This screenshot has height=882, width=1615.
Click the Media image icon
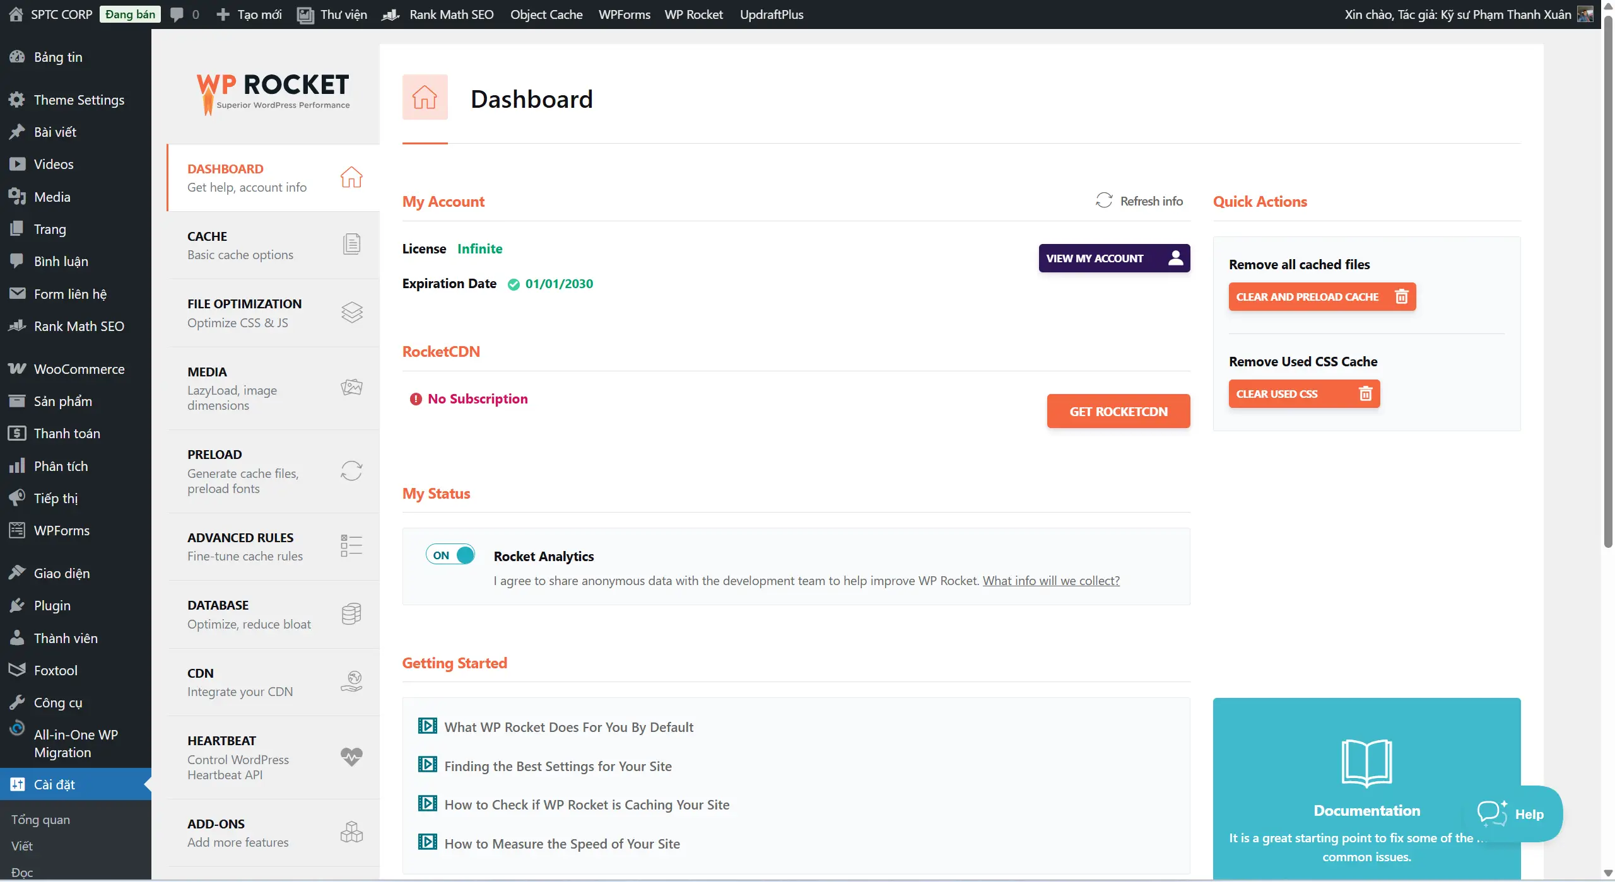tap(351, 387)
